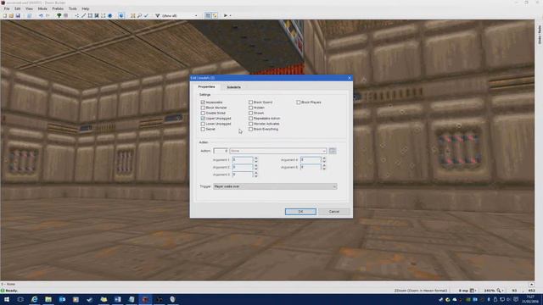The image size is (543, 305).
Task: Click the gray icon next to the tree icon
Action: (x=65, y=15)
